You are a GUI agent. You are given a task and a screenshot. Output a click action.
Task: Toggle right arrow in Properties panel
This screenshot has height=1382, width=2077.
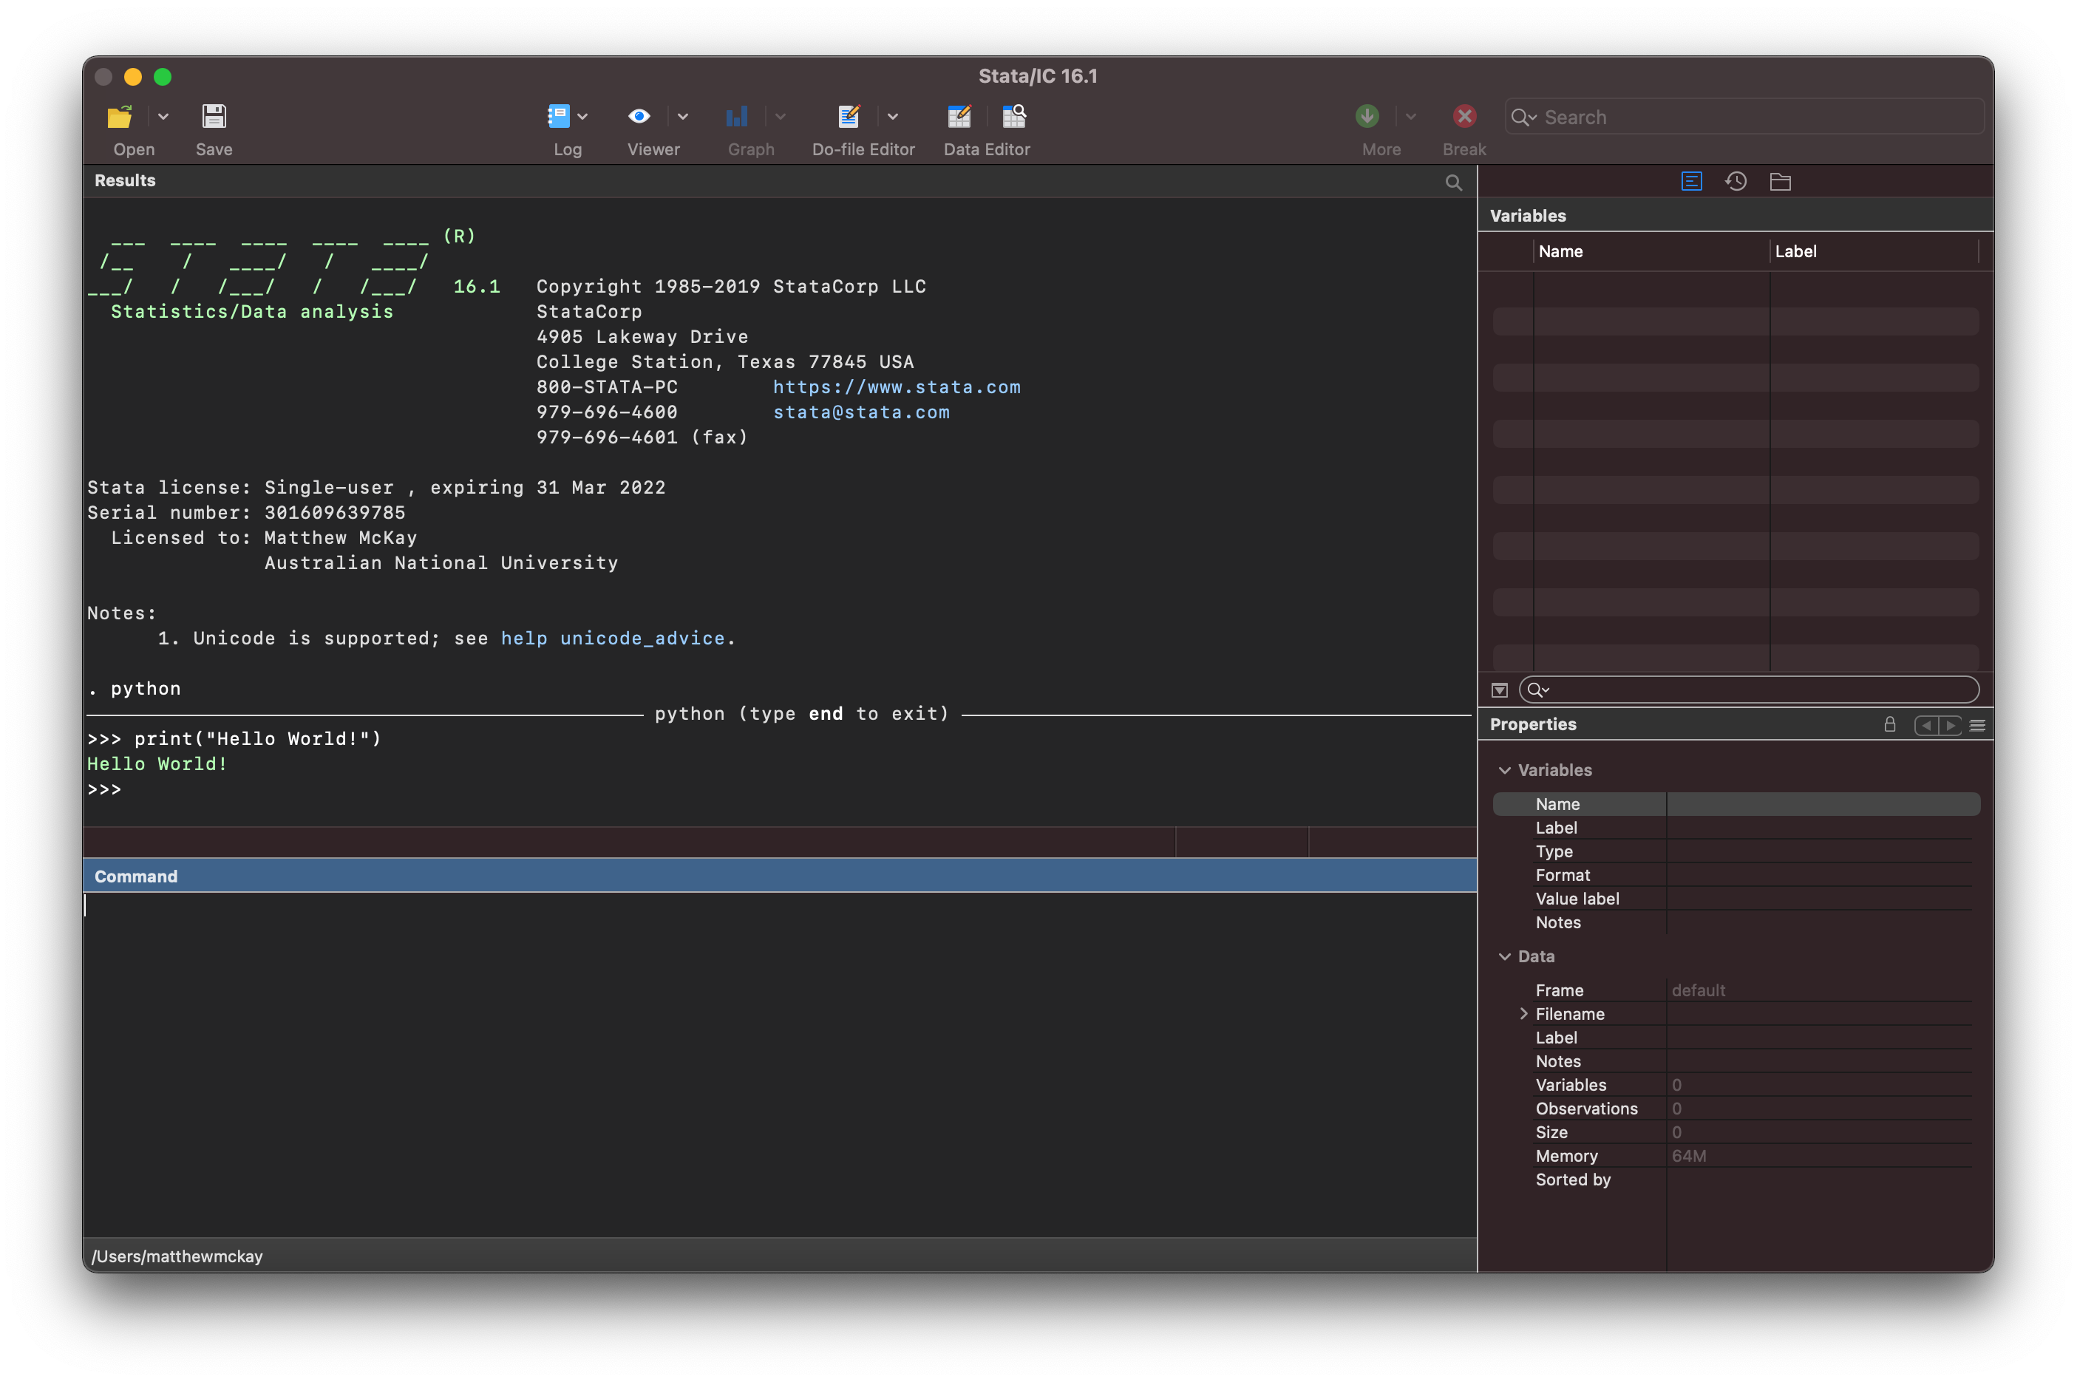point(1948,725)
